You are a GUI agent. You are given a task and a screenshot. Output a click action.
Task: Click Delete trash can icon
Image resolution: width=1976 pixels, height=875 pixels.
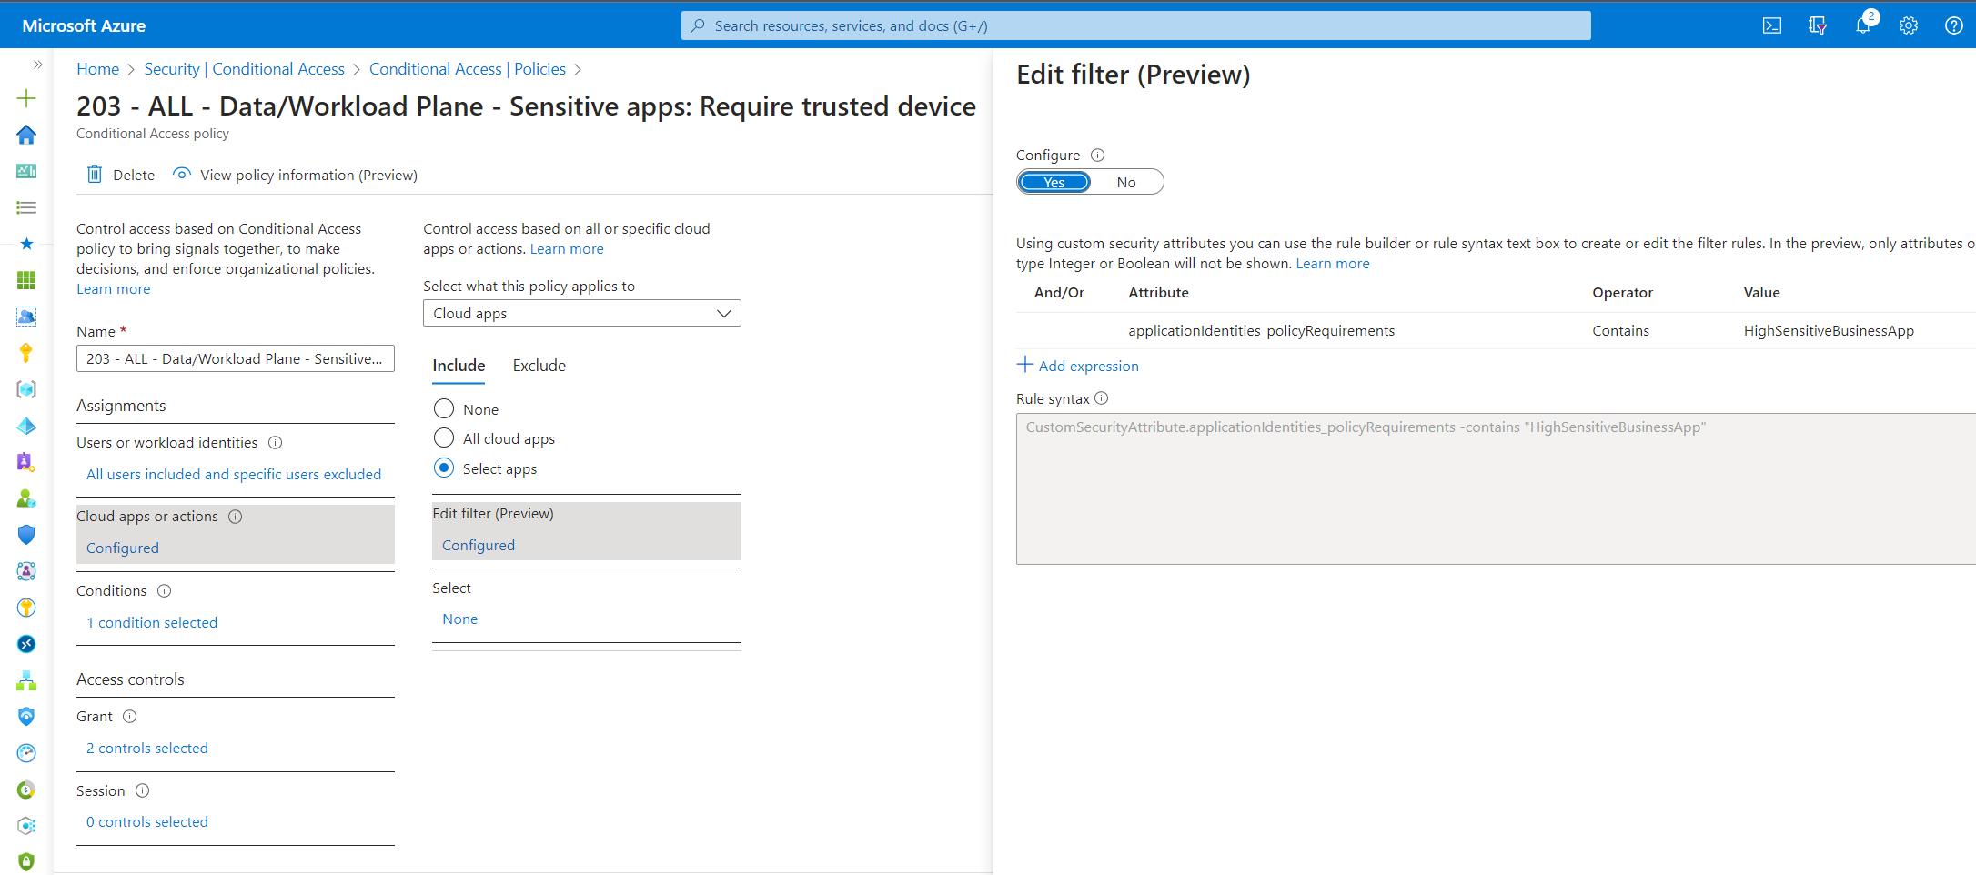95,174
